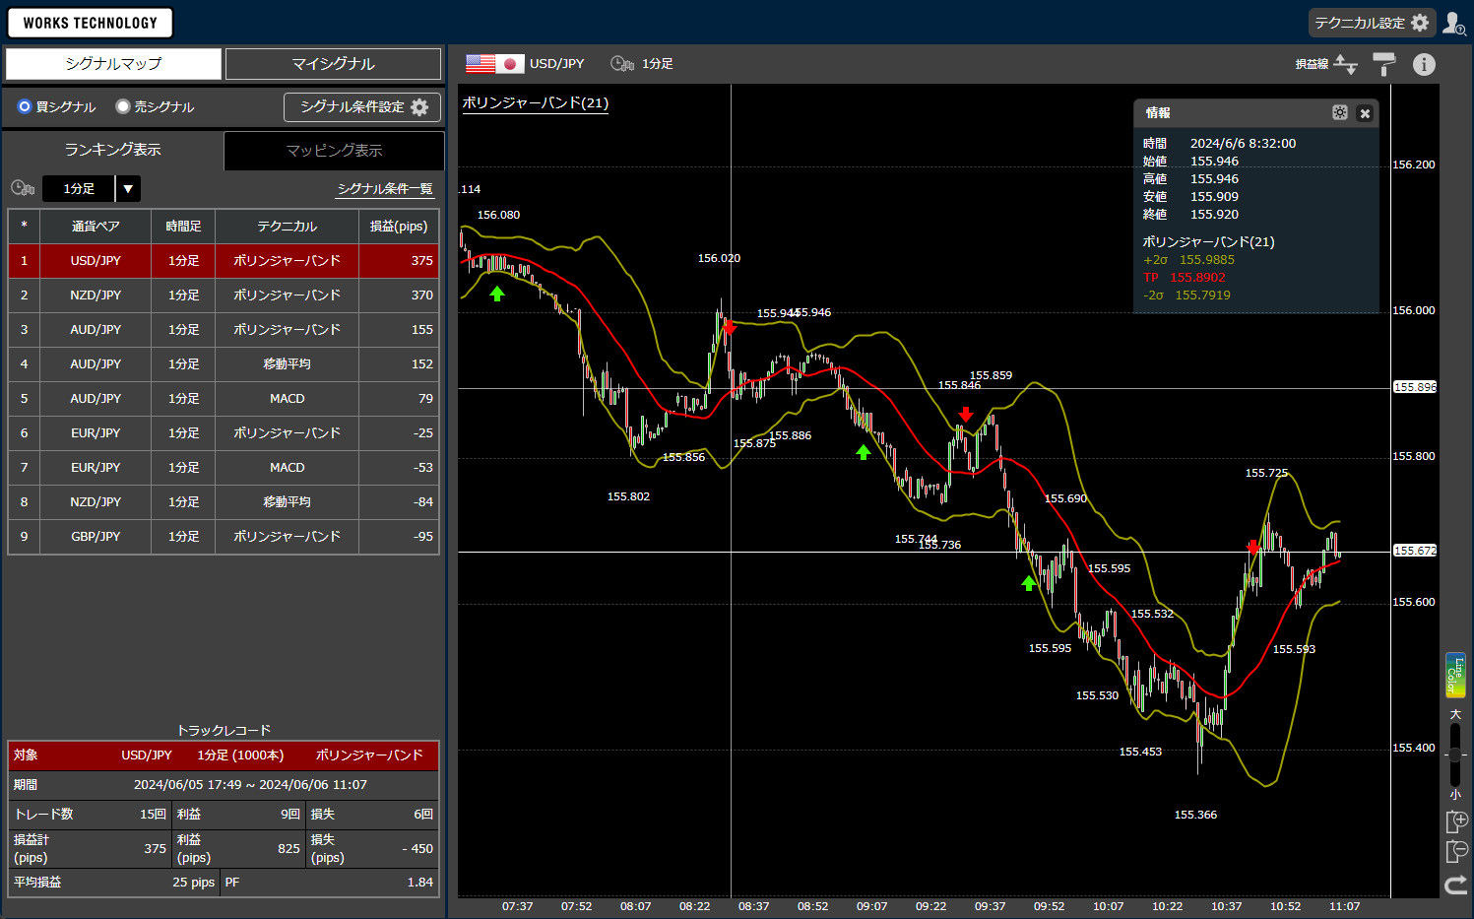Screen dimensions: 1474x919
Task: Click the 155.672 current price marker
Action: point(1415,551)
